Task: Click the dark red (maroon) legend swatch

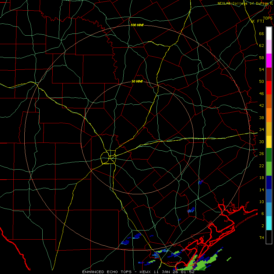Action: click(x=269, y=74)
